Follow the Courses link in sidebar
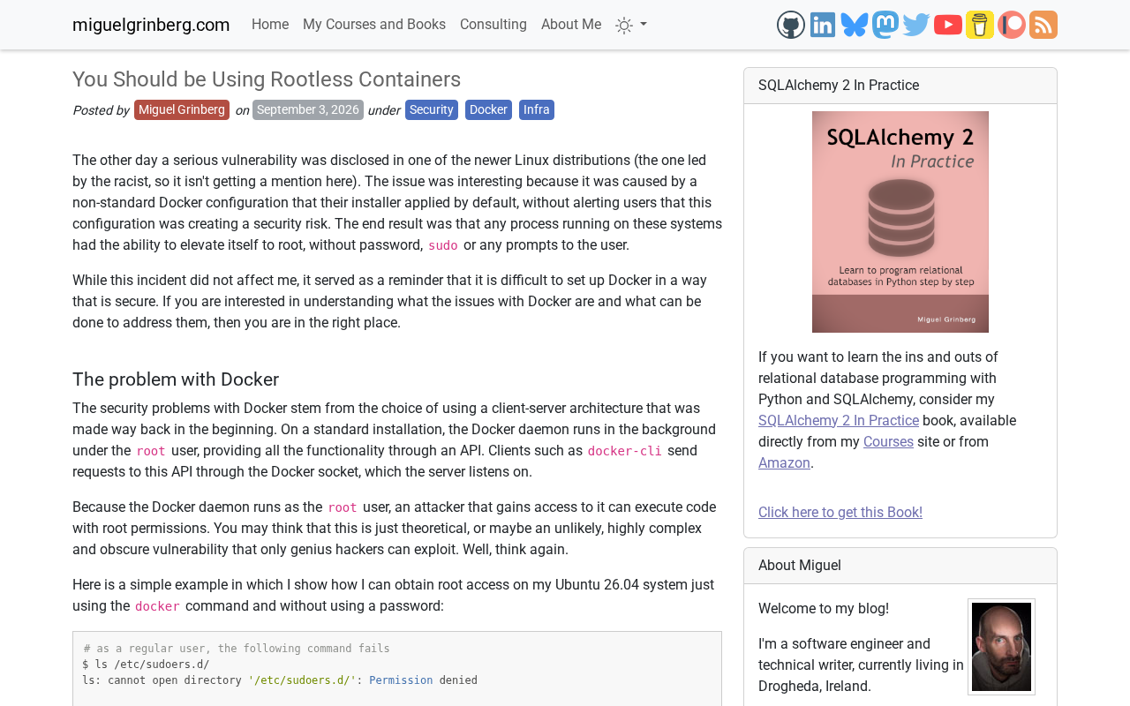This screenshot has width=1130, height=706. [888, 441]
